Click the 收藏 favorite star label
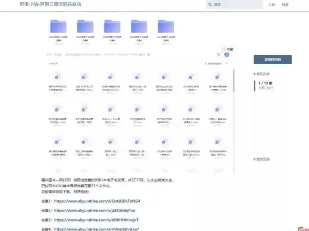Screen dimensions: 309x231 click(x=228, y=49)
